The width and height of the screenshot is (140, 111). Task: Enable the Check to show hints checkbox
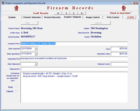[x=131, y=13]
